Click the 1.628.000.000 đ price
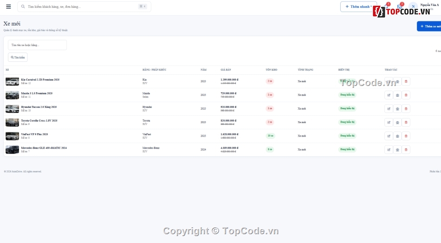 click(229, 134)
